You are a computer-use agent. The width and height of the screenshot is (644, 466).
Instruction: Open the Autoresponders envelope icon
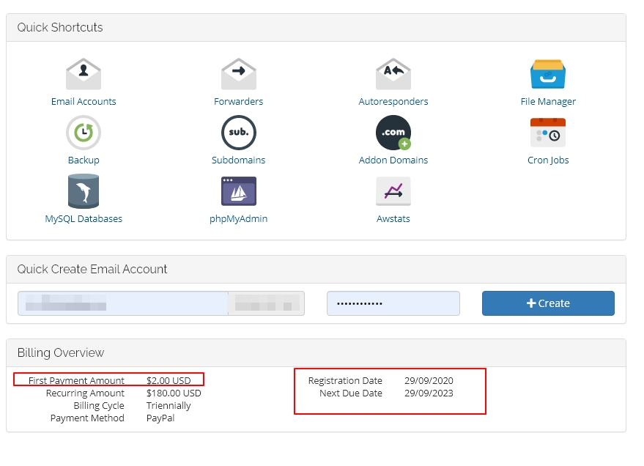coord(393,75)
